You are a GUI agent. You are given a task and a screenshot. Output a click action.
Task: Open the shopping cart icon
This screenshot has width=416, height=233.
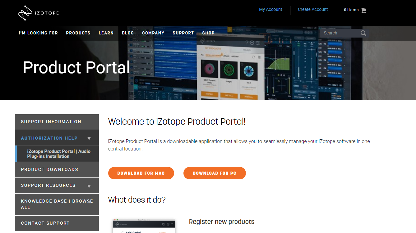pos(363,10)
